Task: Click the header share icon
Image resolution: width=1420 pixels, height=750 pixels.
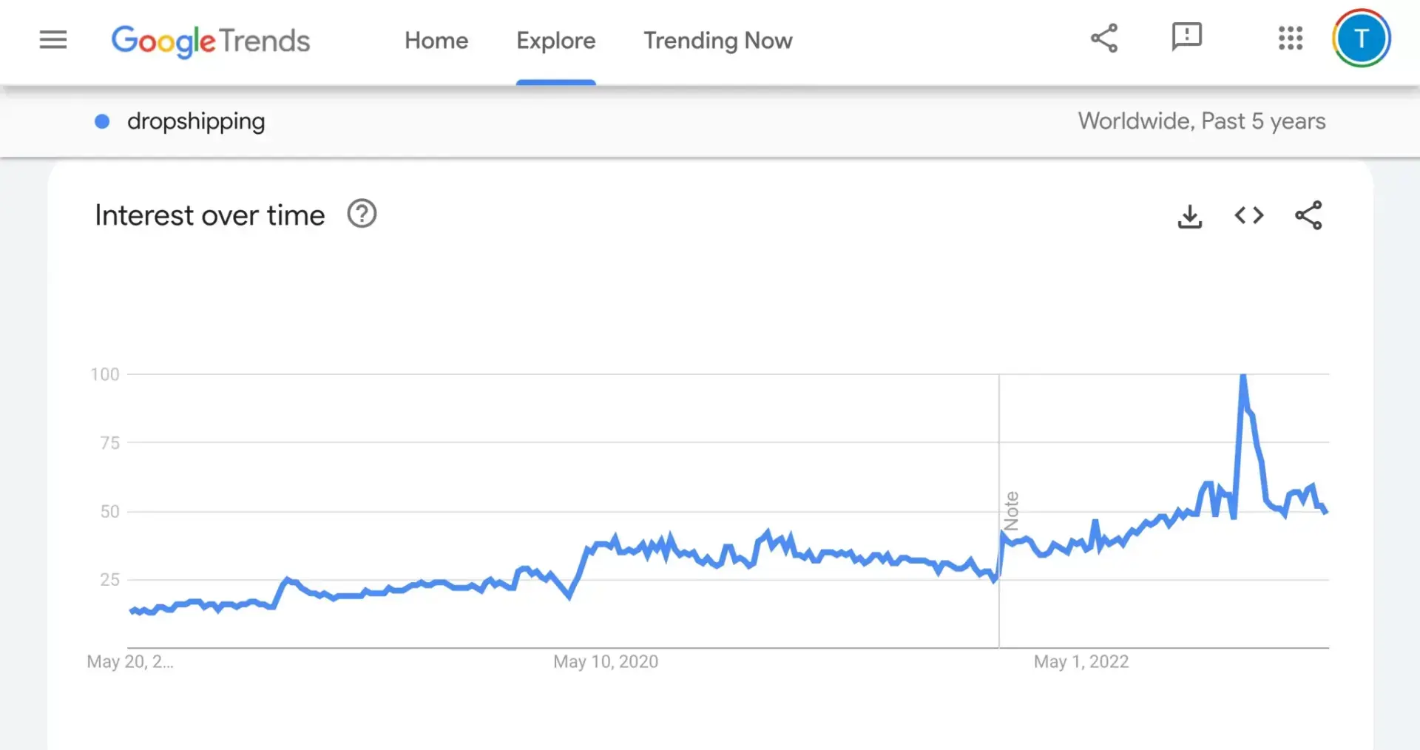Action: (x=1104, y=38)
